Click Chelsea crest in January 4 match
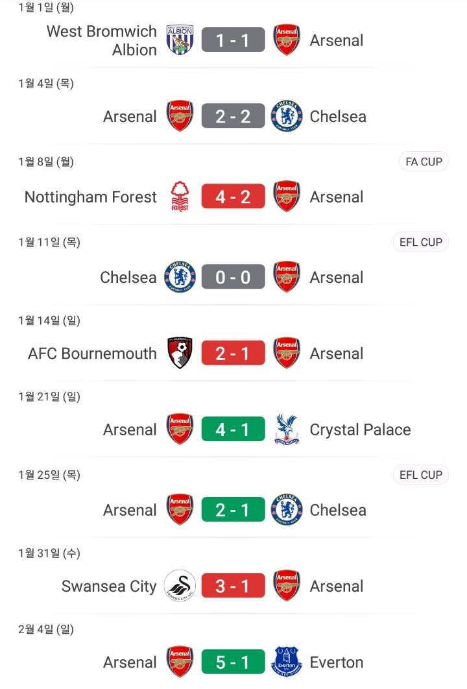This screenshot has width=467, height=689. [287, 117]
